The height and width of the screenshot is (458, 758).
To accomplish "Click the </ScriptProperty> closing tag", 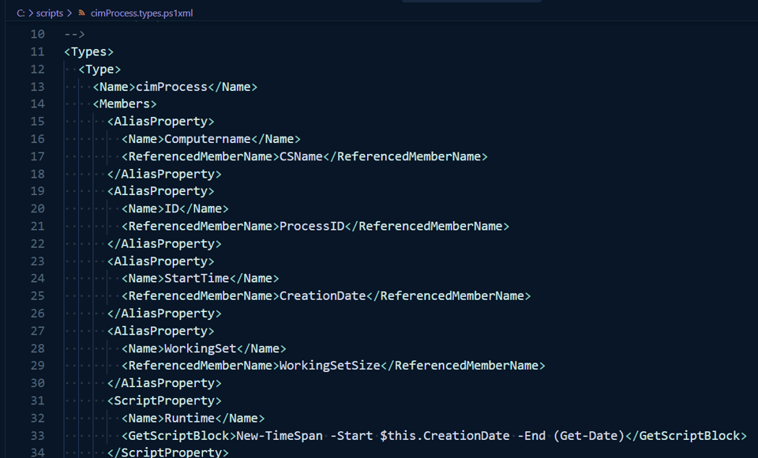I will pyautogui.click(x=167, y=452).
